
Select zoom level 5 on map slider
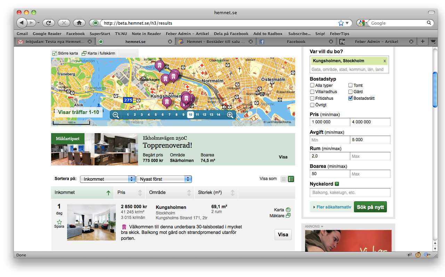coord(155,115)
